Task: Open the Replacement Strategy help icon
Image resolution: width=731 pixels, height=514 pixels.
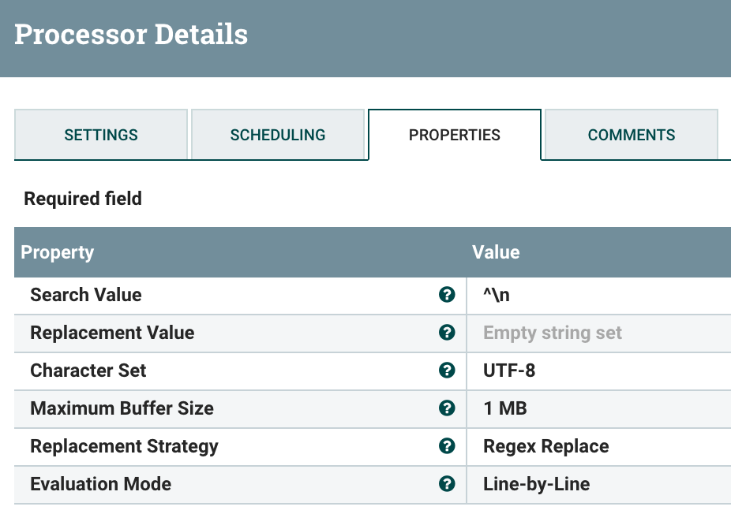Action: (x=448, y=446)
